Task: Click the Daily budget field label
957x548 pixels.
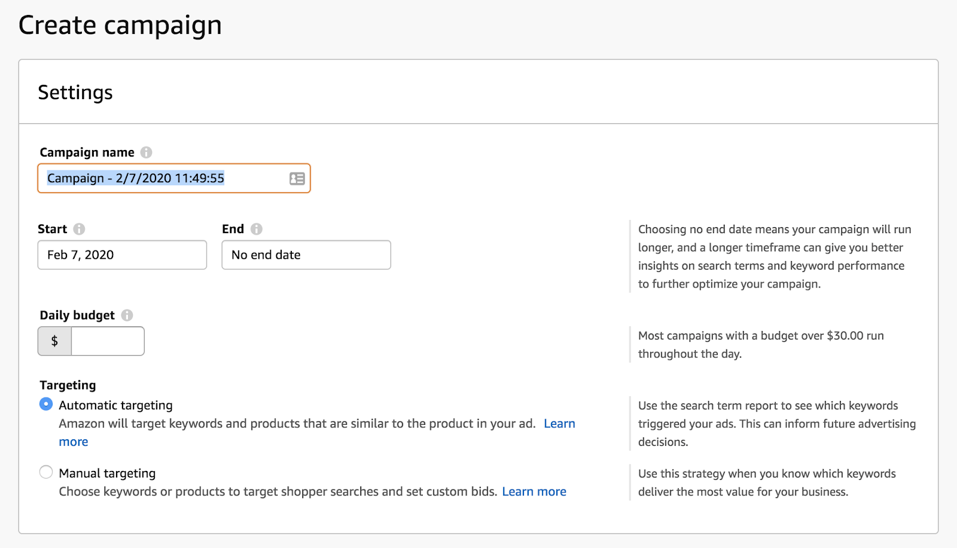Action: click(x=77, y=315)
